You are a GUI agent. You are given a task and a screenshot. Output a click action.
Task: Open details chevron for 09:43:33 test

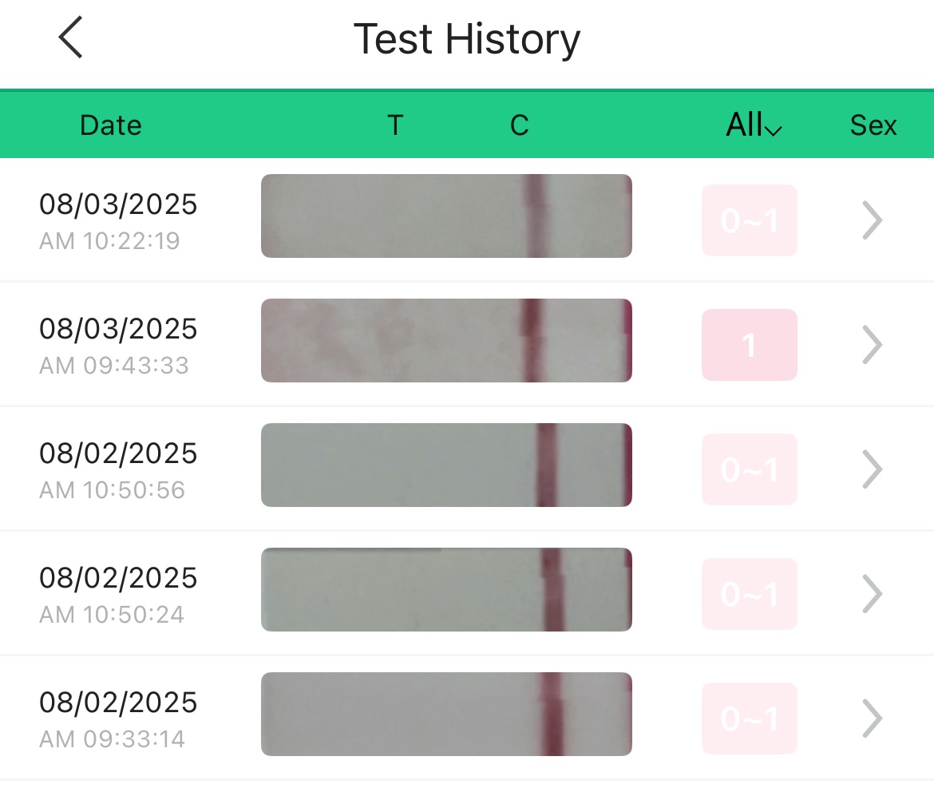872,345
